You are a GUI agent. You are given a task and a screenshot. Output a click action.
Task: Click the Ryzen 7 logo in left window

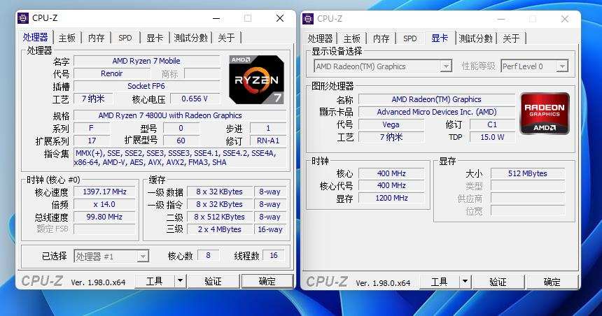pyautogui.click(x=256, y=80)
